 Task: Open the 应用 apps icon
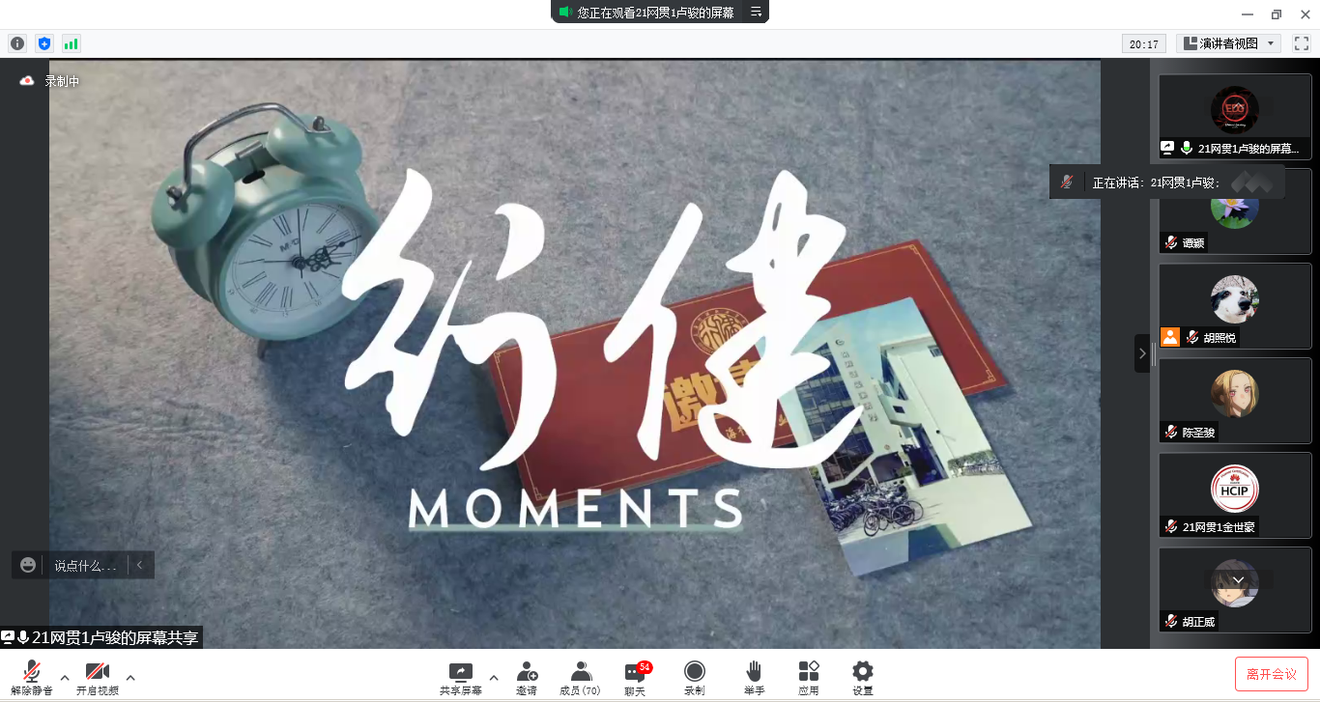[x=809, y=677]
